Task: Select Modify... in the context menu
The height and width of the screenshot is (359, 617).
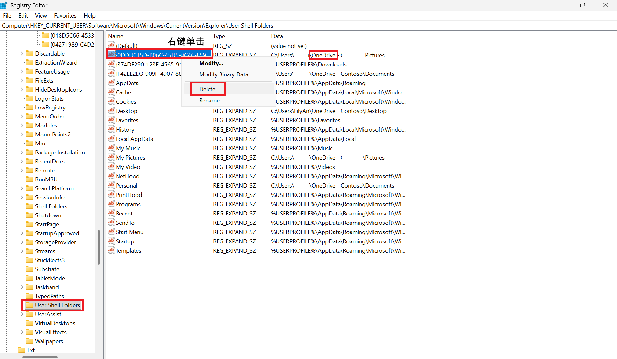Action: click(211, 63)
